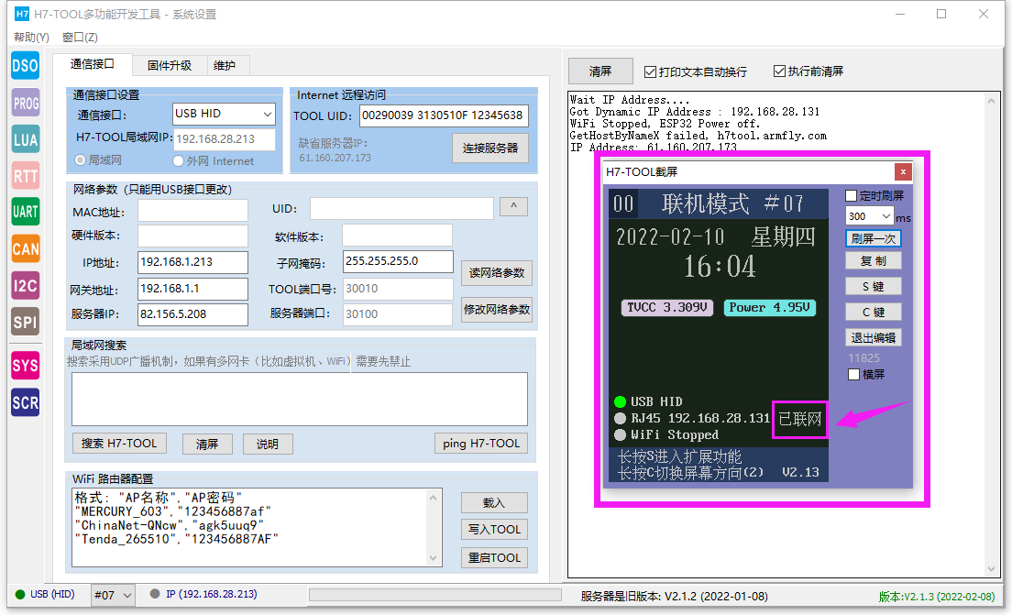Click the IP地址 field showing 192.168.1.213
1012x615 pixels.
[x=192, y=262]
